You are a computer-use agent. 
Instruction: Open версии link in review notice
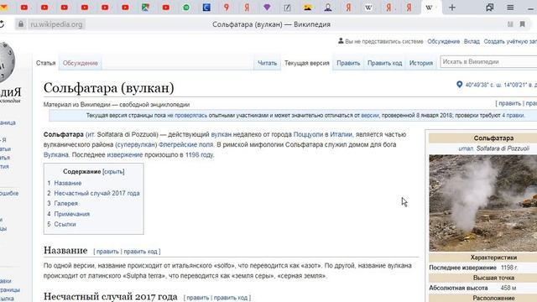(x=370, y=116)
